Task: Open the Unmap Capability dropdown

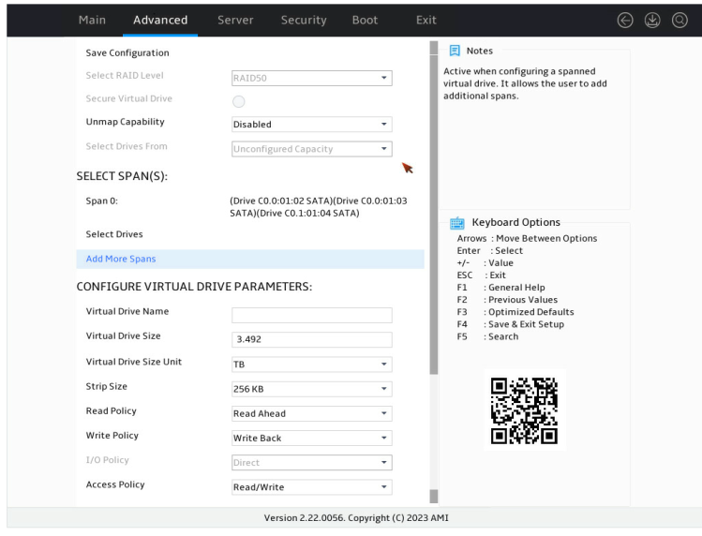Action: [311, 125]
